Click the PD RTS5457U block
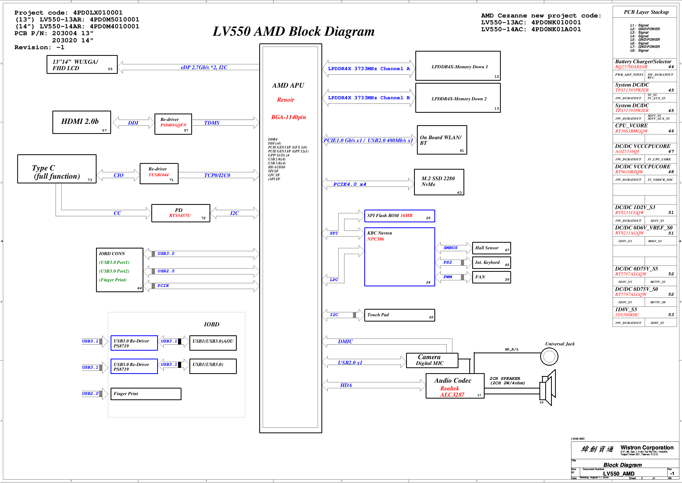Image resolution: width=682 pixels, height=483 pixels. click(x=180, y=213)
